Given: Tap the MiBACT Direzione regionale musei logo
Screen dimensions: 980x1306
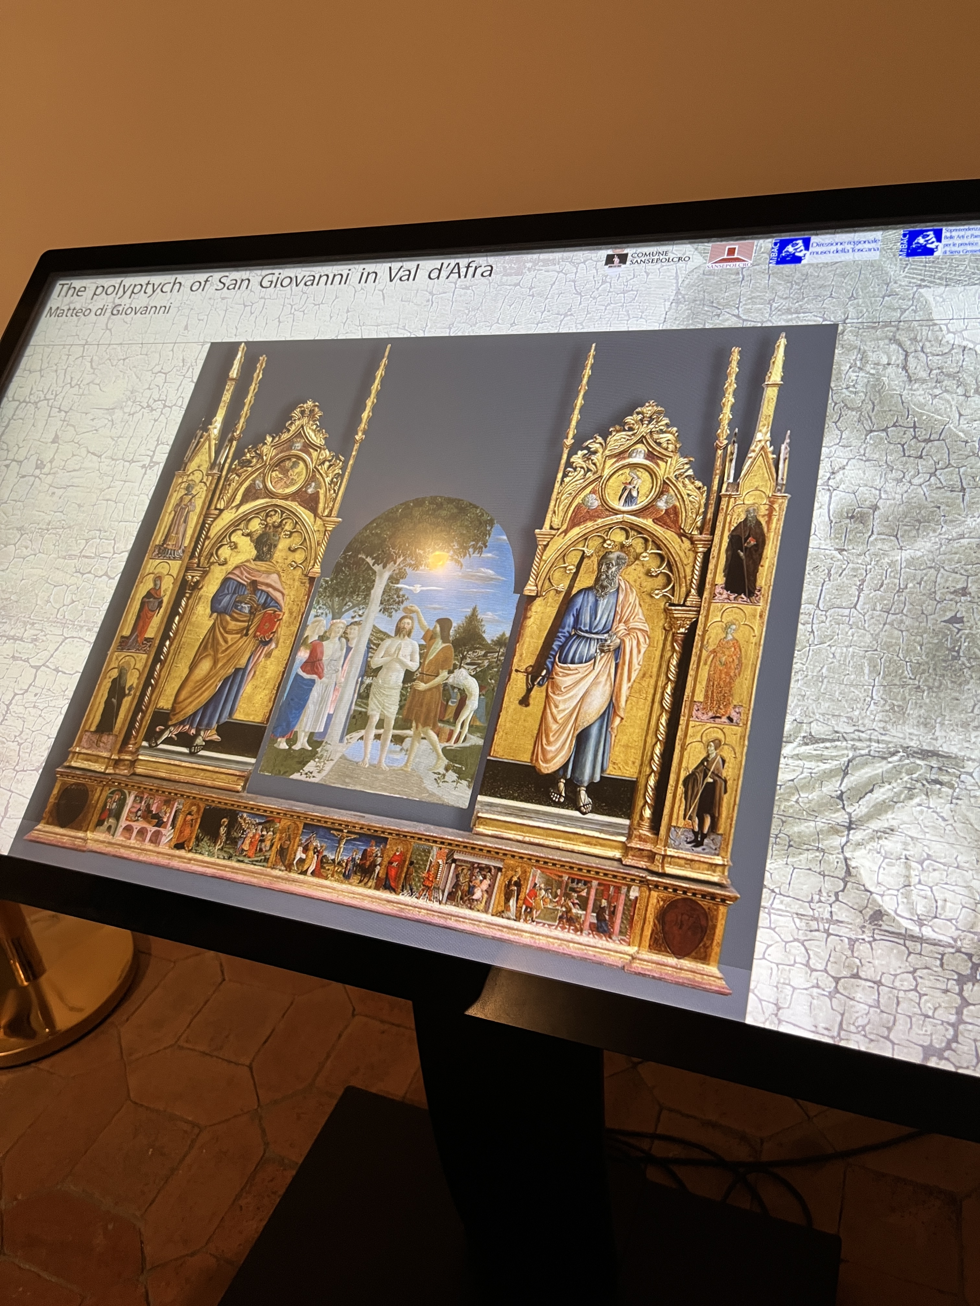Looking at the screenshot, I should tap(826, 250).
